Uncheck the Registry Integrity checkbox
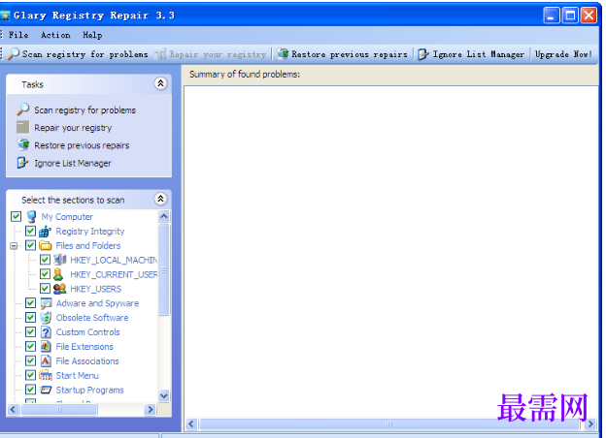Screen dimensions: 606x438 [x=30, y=232]
